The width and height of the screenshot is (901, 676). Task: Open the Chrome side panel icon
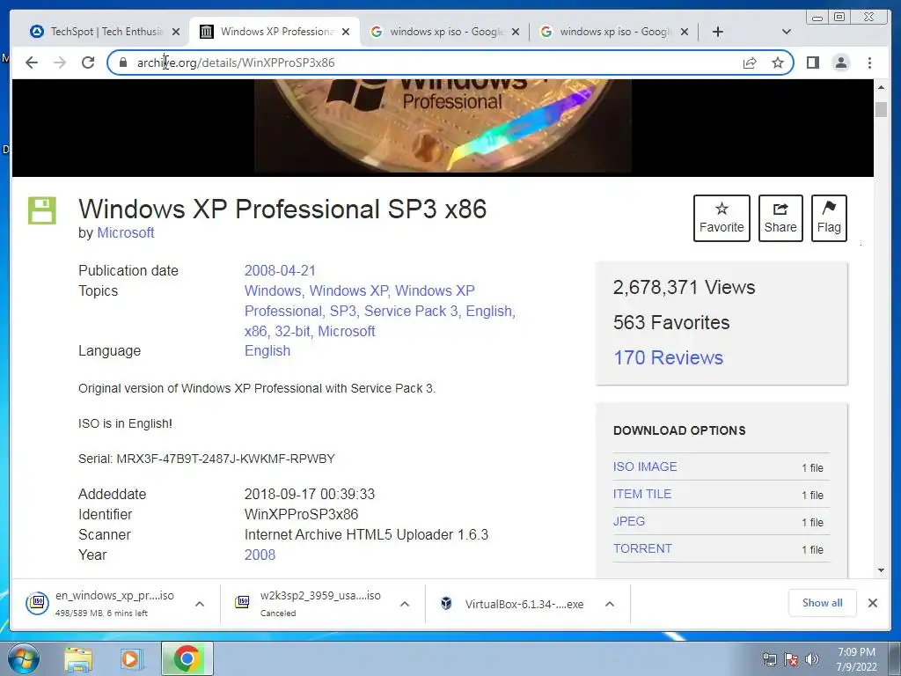812,62
